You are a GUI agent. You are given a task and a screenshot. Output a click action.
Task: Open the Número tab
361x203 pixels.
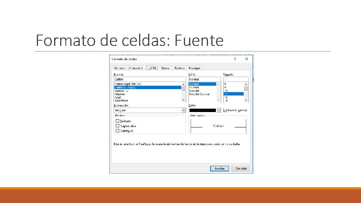[x=119, y=68]
